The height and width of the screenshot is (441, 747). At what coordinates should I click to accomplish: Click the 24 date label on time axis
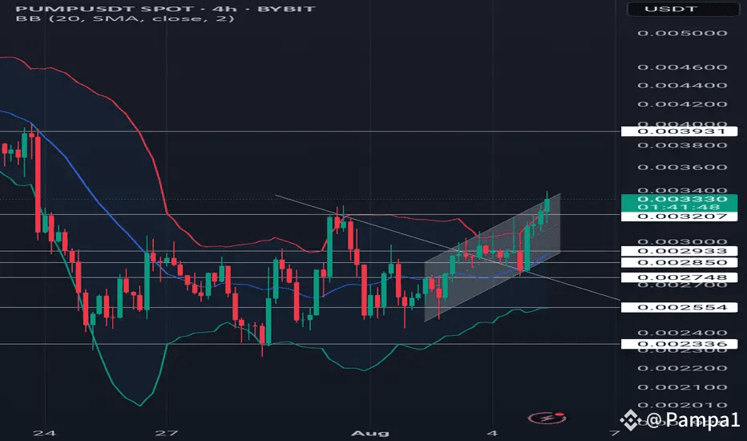(x=44, y=433)
